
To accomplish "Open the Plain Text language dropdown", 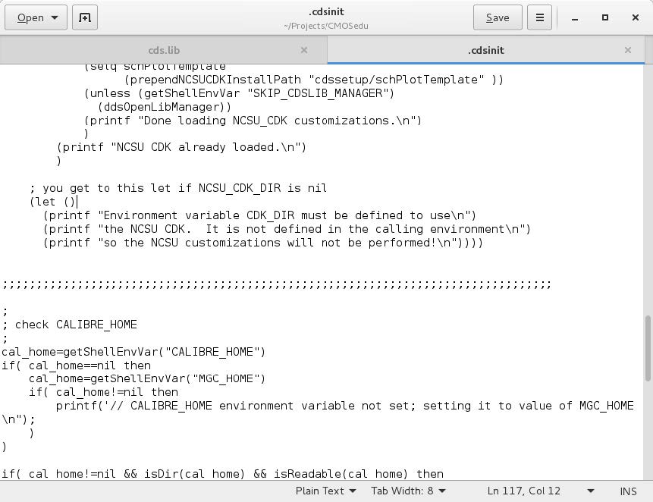I will [x=325, y=491].
